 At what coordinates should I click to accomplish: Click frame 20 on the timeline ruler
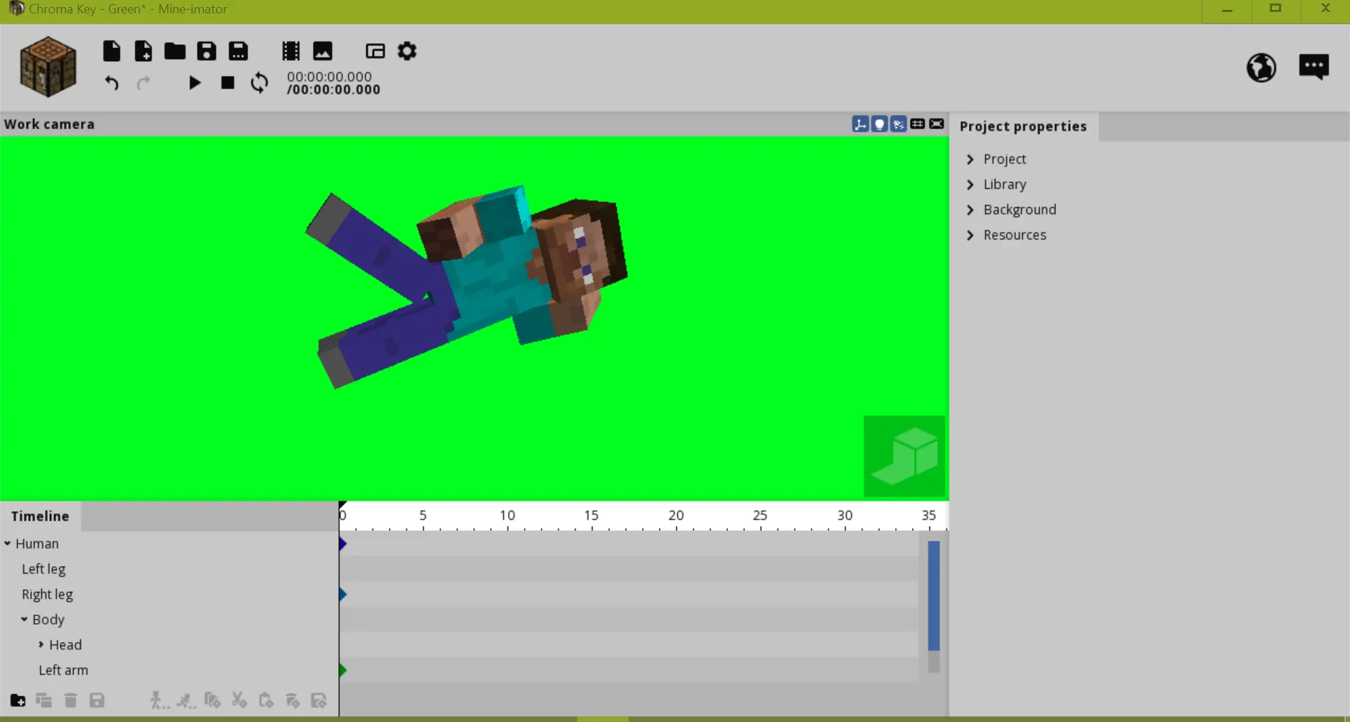point(676,516)
